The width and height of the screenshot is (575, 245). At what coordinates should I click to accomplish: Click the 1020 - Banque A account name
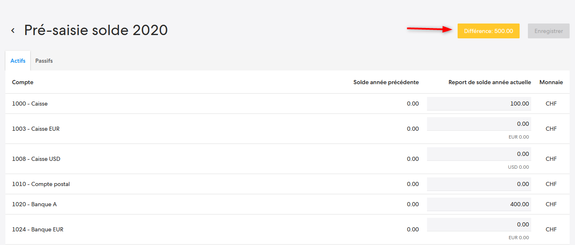pyautogui.click(x=34, y=204)
